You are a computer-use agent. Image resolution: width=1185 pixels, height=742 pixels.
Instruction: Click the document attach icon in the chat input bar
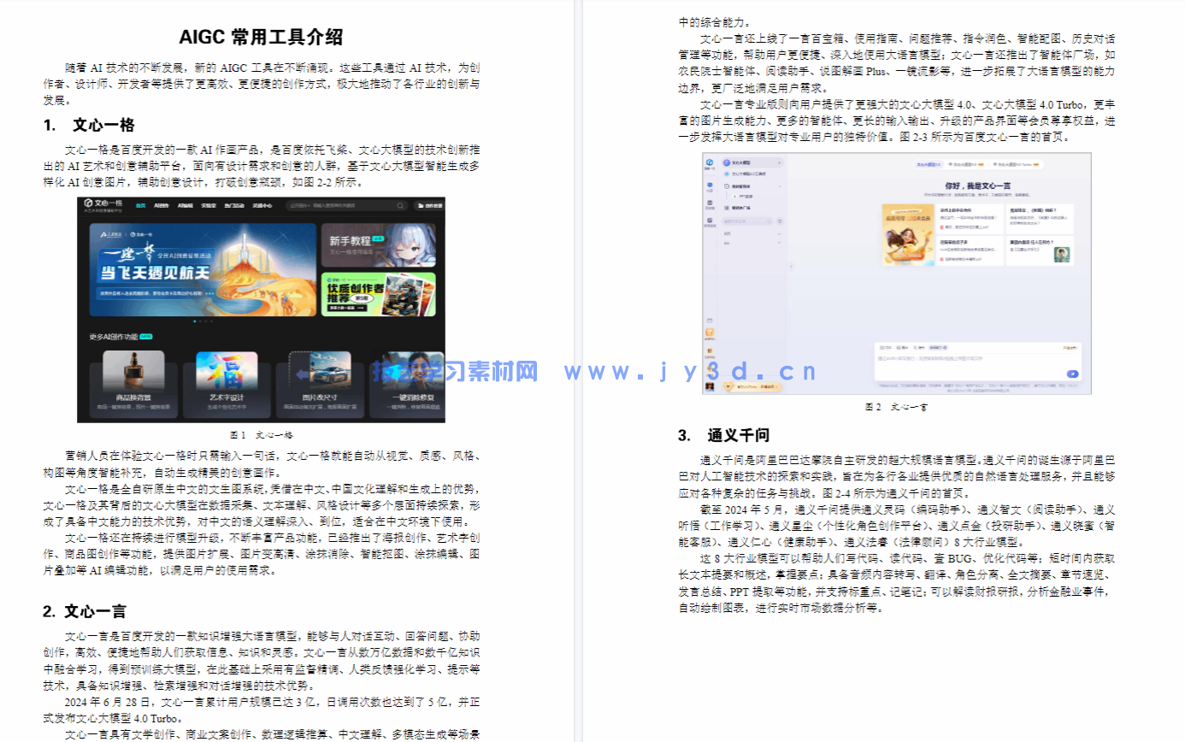(x=881, y=348)
